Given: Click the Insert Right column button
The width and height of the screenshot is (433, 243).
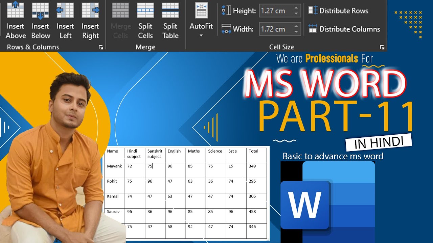Looking at the screenshot, I should [x=90, y=20].
